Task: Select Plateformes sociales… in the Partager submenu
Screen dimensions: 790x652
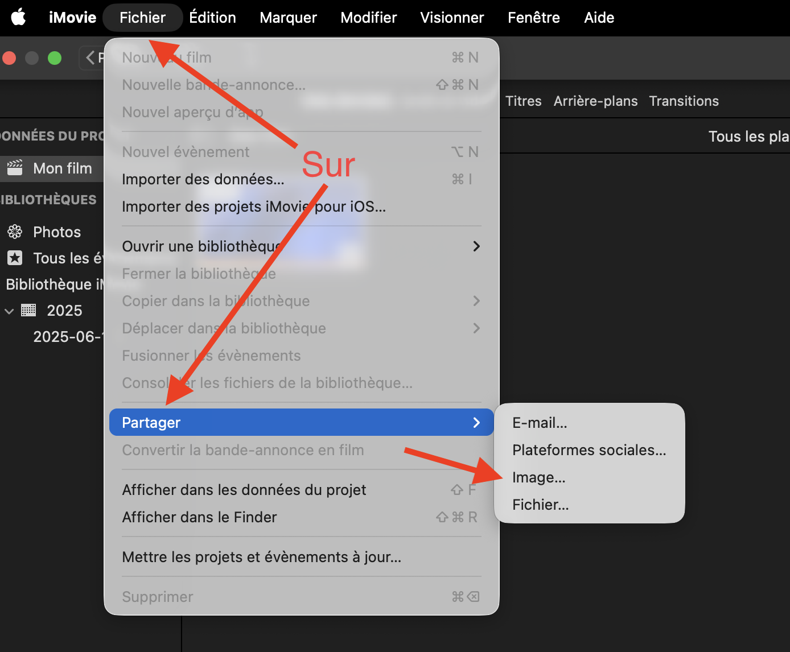Action: click(x=590, y=450)
